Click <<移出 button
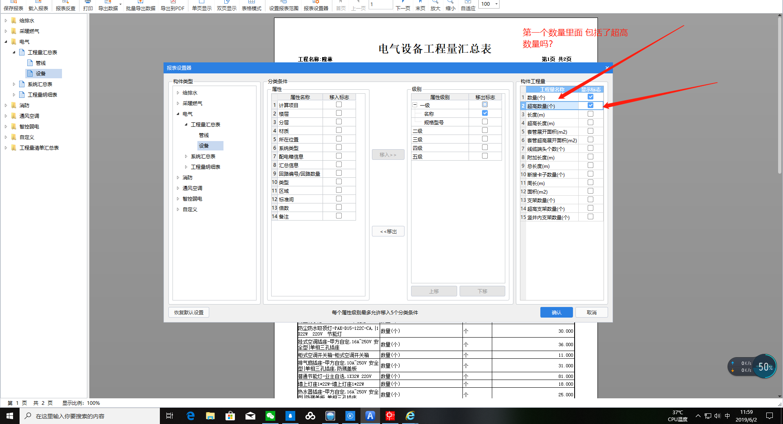The image size is (783, 424). pos(388,232)
